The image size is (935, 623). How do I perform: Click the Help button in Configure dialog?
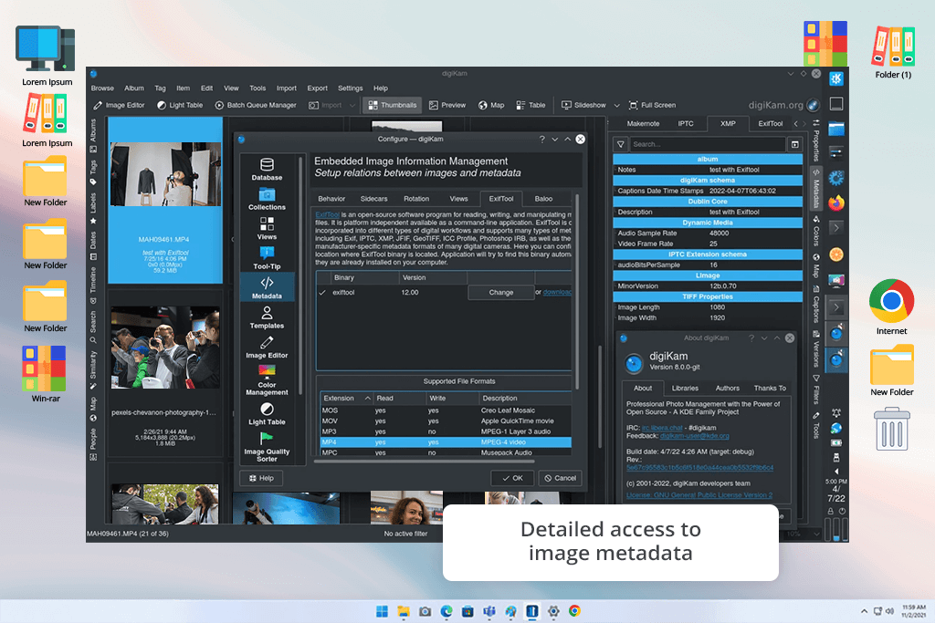tap(261, 478)
